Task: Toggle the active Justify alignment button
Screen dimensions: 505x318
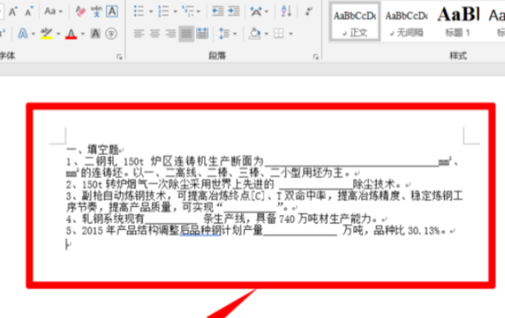Action: click(186, 34)
